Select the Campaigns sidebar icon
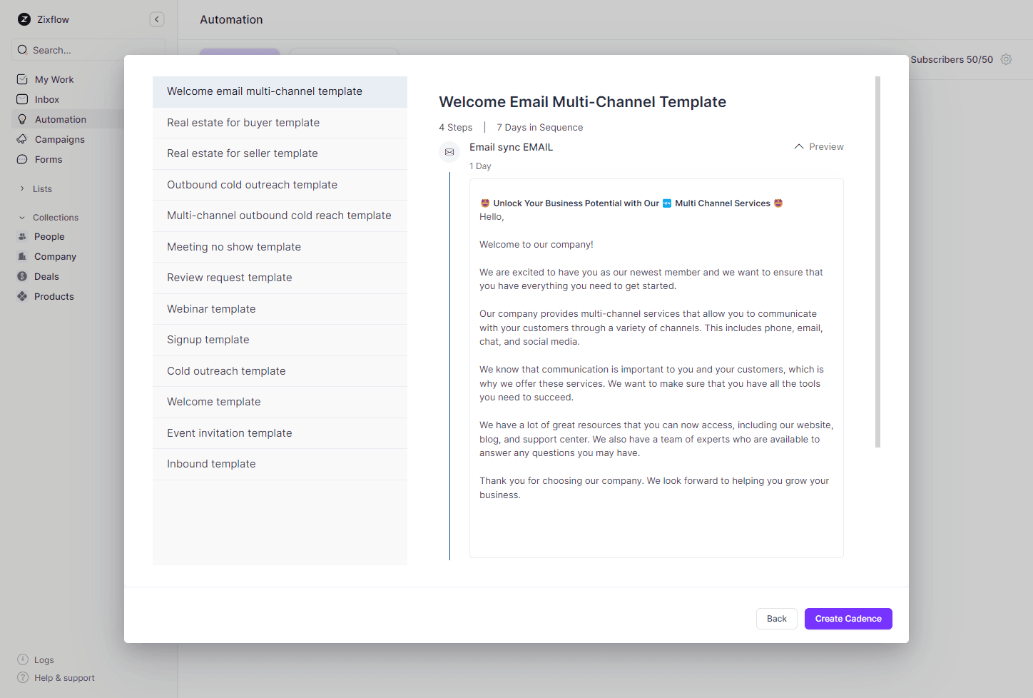 pos(23,139)
